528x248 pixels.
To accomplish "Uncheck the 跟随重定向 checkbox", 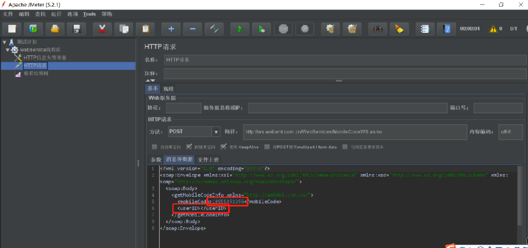I will click(x=189, y=147).
